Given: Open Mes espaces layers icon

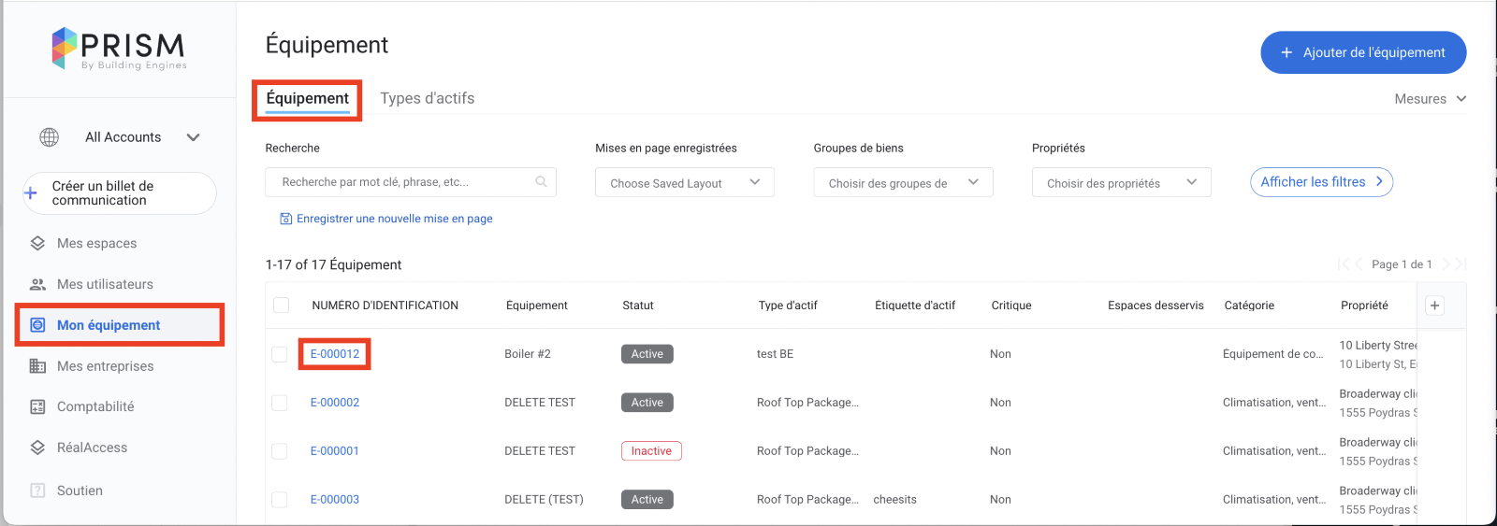Looking at the screenshot, I should [x=37, y=243].
